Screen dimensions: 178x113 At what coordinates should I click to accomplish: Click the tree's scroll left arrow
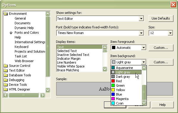click(6, 95)
